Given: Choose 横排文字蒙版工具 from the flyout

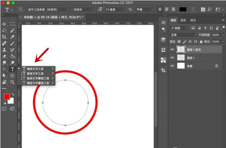Looking at the screenshot, I should 36,83.
